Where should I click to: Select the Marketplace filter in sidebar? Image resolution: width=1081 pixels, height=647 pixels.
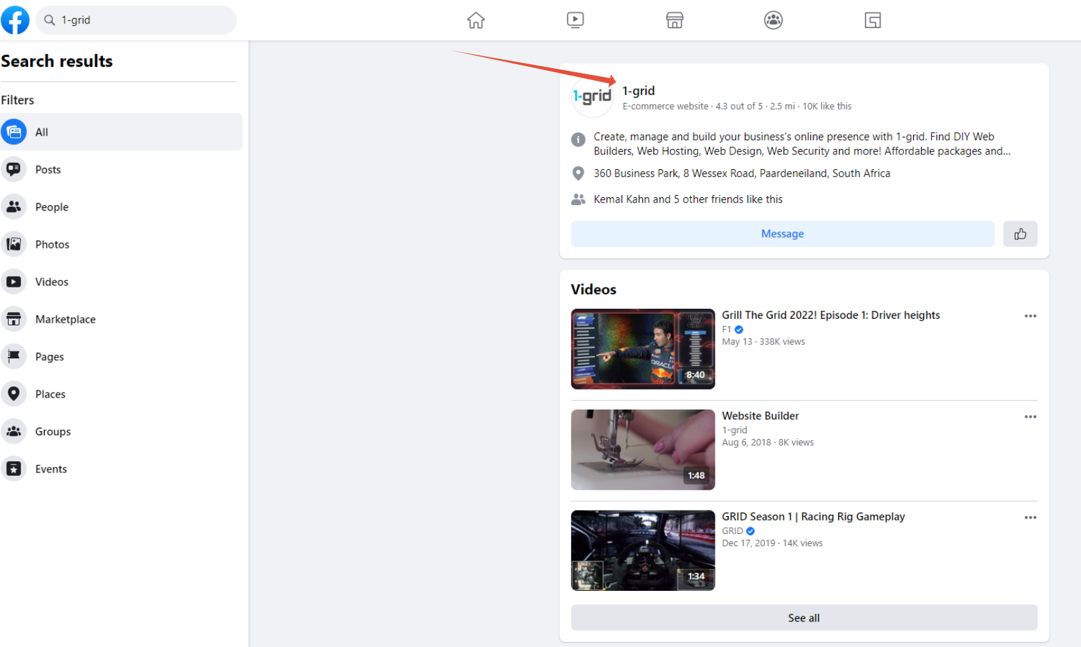click(121, 319)
